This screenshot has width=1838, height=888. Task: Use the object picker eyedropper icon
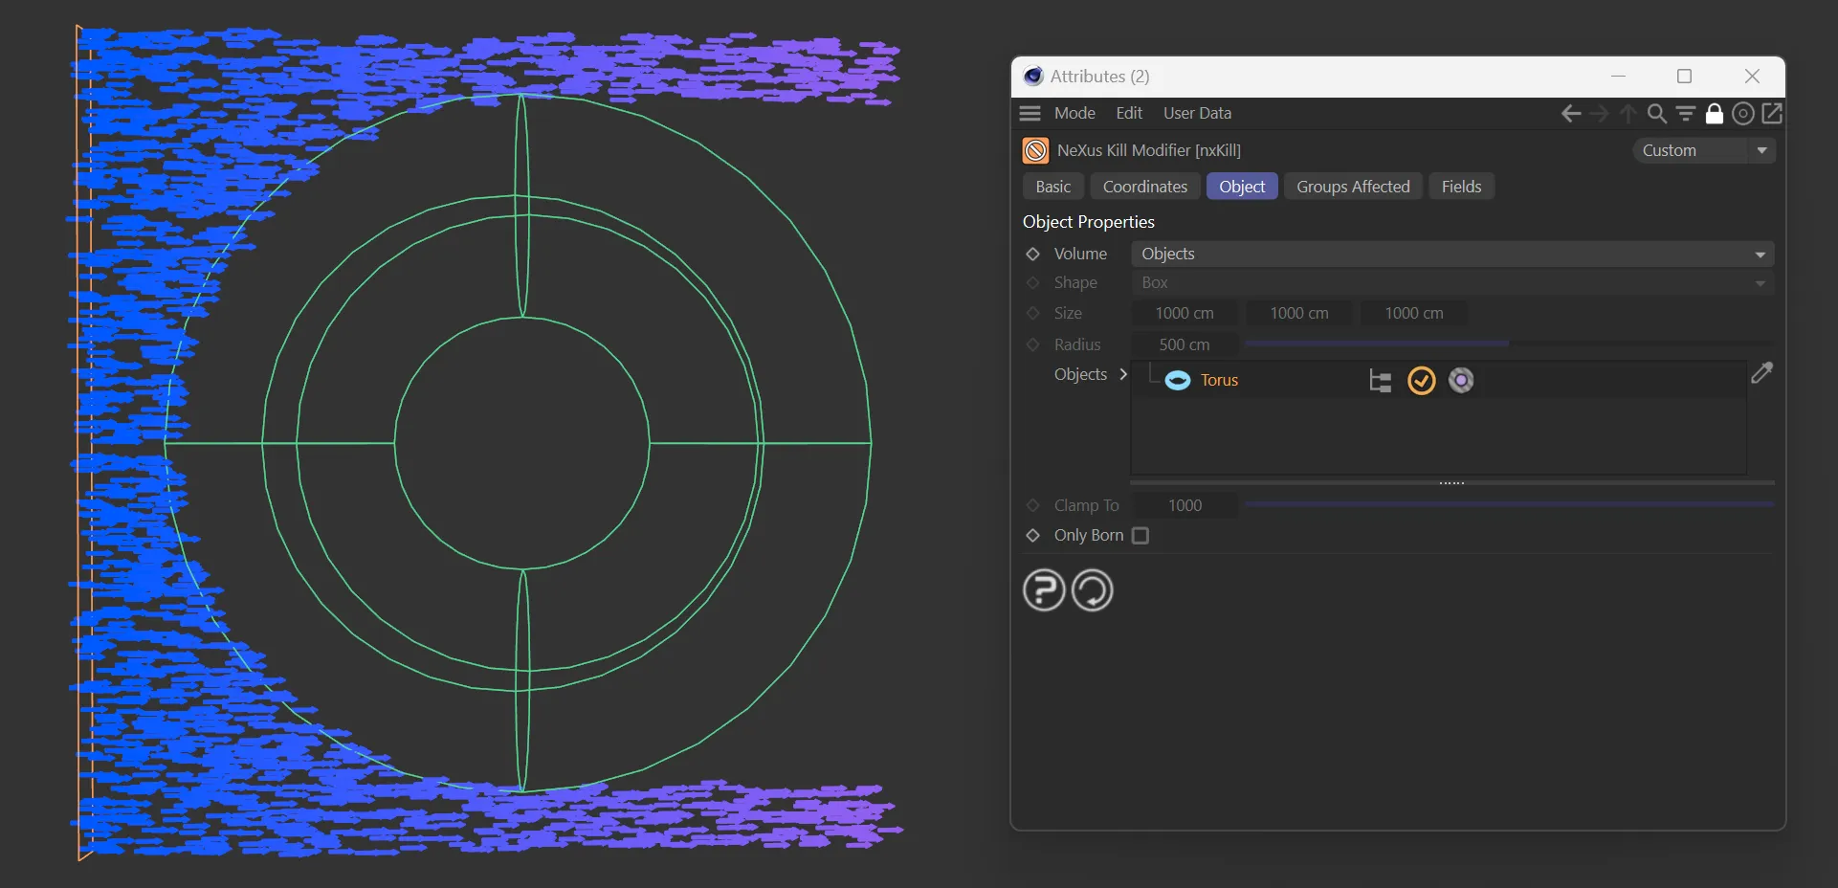1761,373
